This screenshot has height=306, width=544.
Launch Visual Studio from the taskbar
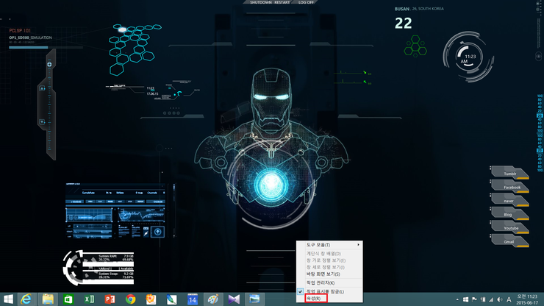[234, 299]
